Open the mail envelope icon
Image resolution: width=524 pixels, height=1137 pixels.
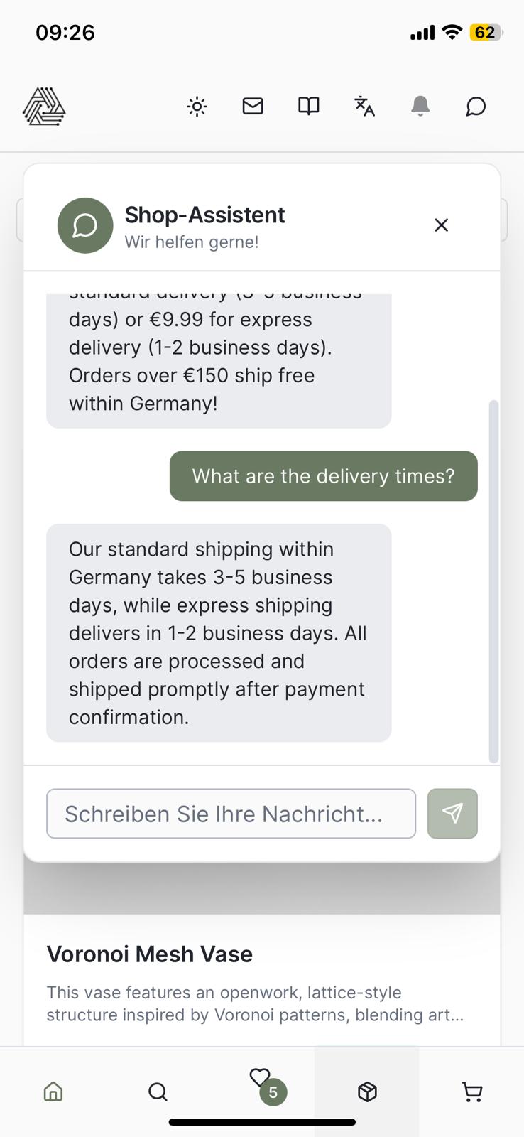coord(253,106)
